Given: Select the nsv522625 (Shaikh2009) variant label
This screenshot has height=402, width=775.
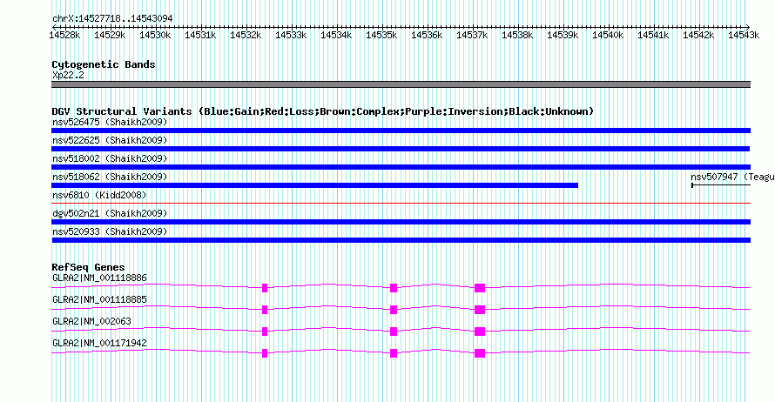Looking at the screenshot, I should pyautogui.click(x=110, y=140).
